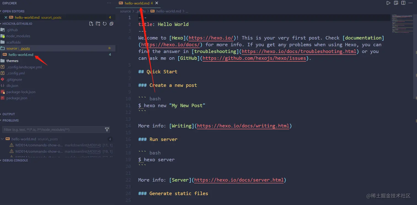Close hello-world.md in Open Editors list
417x205 pixels.
pos(6,17)
